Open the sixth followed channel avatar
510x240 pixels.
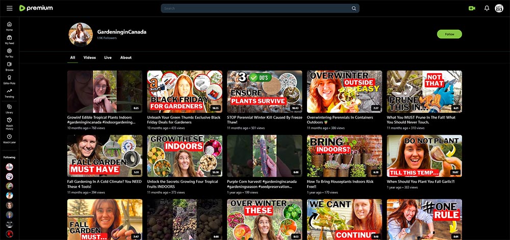9,215
